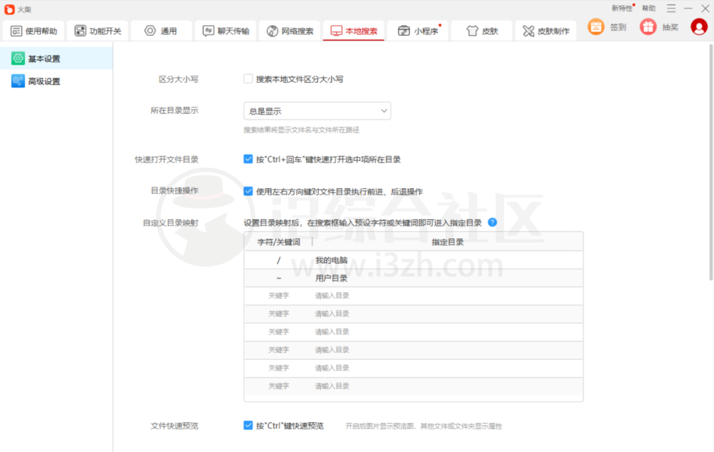Switch to the 功能开关 tab
714x452 pixels.
(98, 31)
